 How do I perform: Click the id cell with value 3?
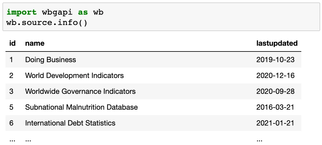(x=11, y=91)
